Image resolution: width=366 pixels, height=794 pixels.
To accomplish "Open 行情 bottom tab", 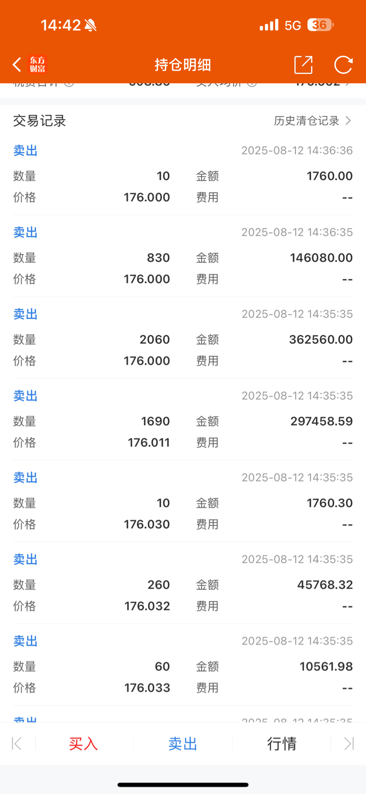I will pos(282,743).
